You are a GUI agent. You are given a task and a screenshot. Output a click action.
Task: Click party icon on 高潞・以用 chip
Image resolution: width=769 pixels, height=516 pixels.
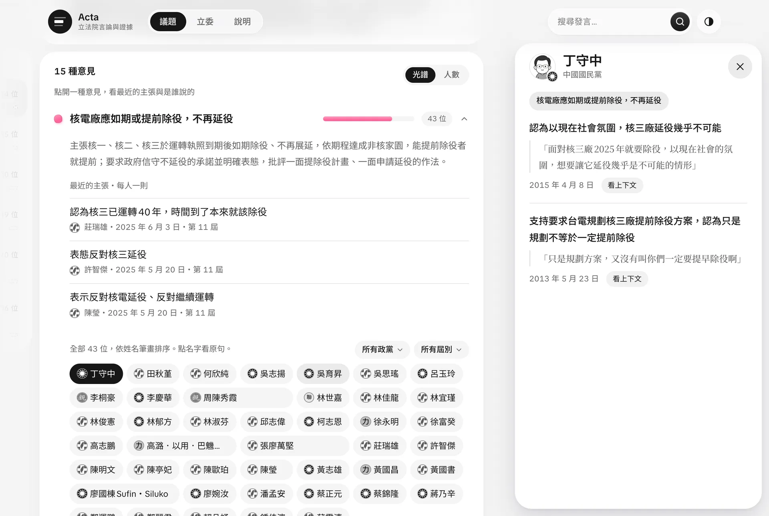[139, 446]
